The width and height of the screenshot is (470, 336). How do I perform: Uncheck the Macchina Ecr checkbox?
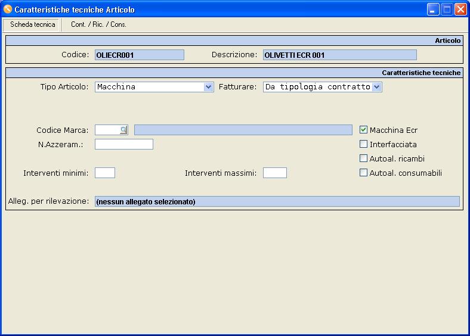pyautogui.click(x=363, y=130)
